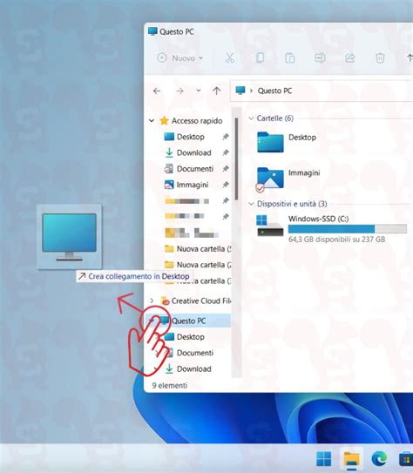
Task: Collapse the Dispositivi e unità (3) group
Action: click(251, 204)
